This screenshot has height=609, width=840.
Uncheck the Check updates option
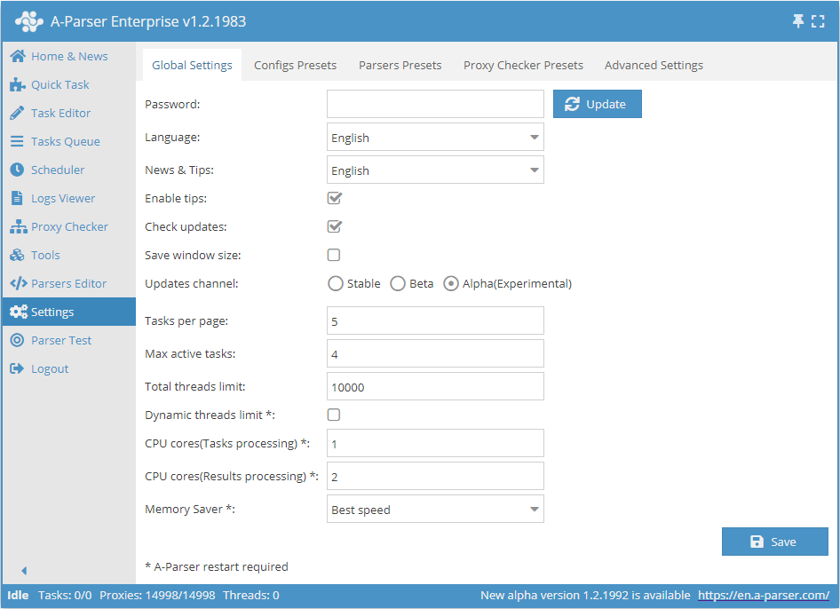coord(334,226)
